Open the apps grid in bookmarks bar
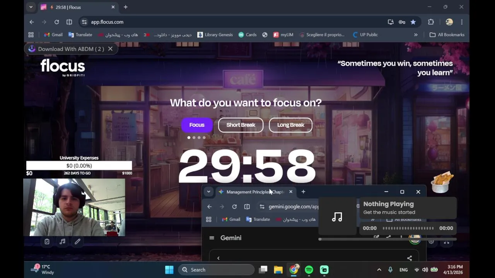 [31, 35]
